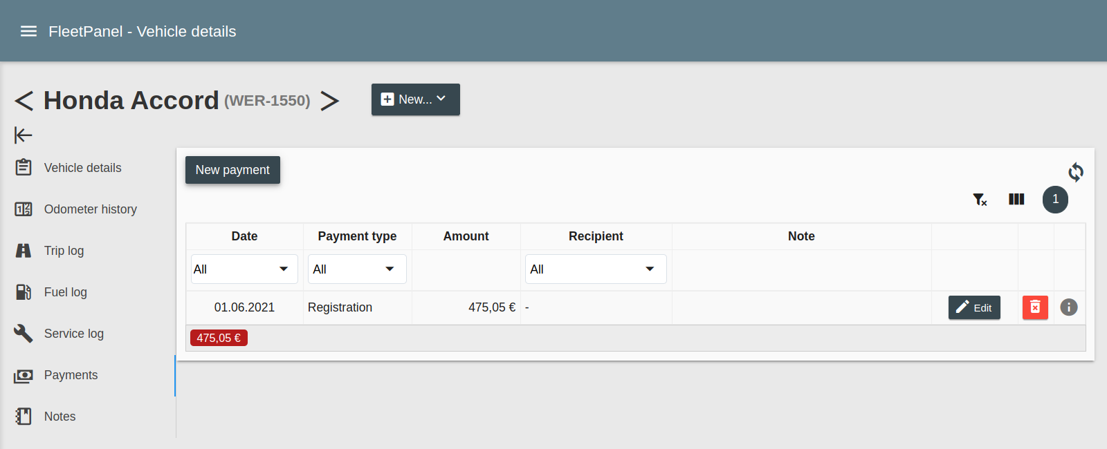The height and width of the screenshot is (449, 1107).
Task: Collapse the sidebar navigation panel
Action: click(x=24, y=135)
